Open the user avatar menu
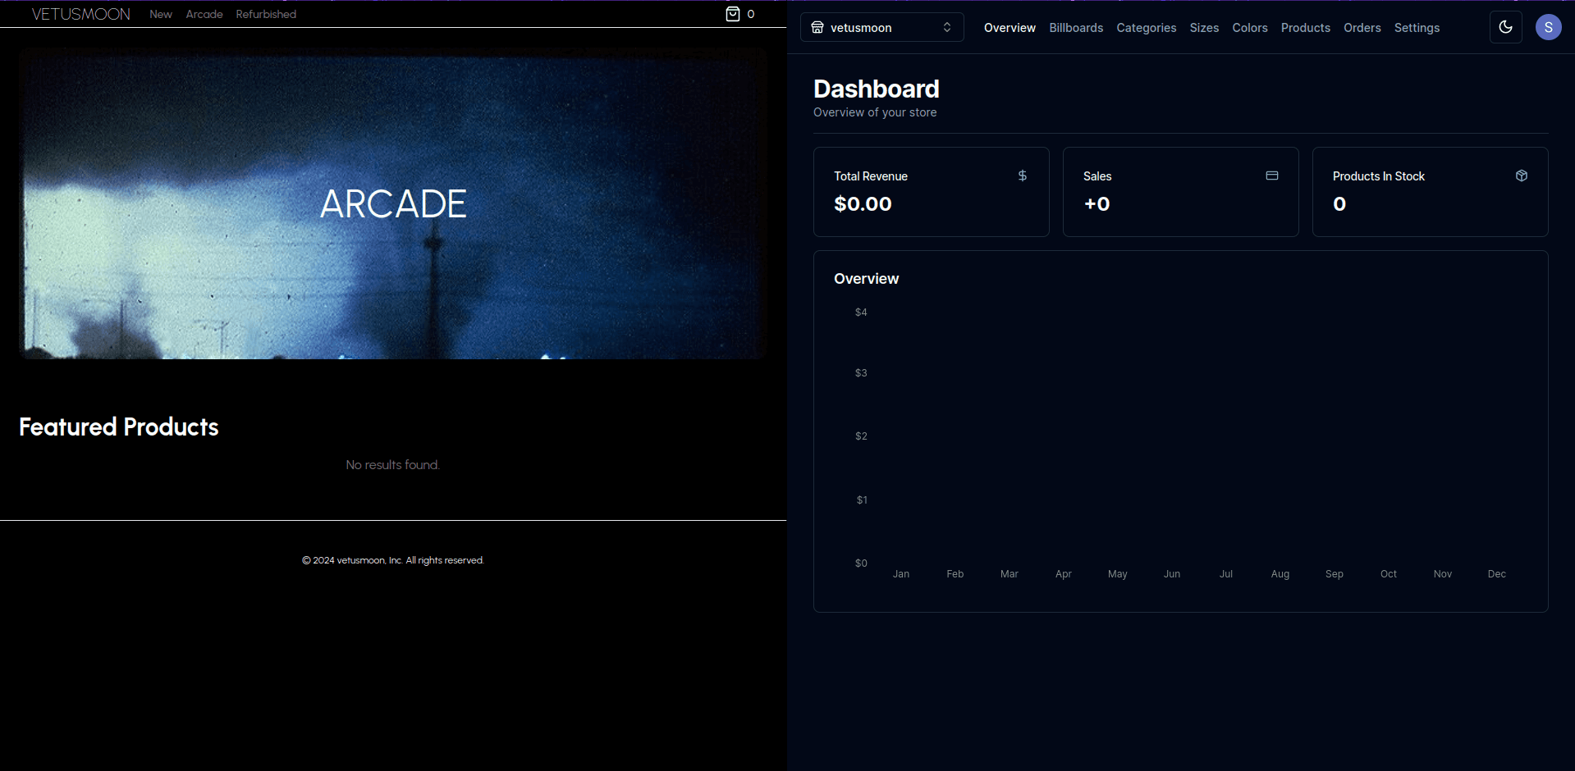Screen dimensions: 1575x771 pyautogui.click(x=1548, y=27)
